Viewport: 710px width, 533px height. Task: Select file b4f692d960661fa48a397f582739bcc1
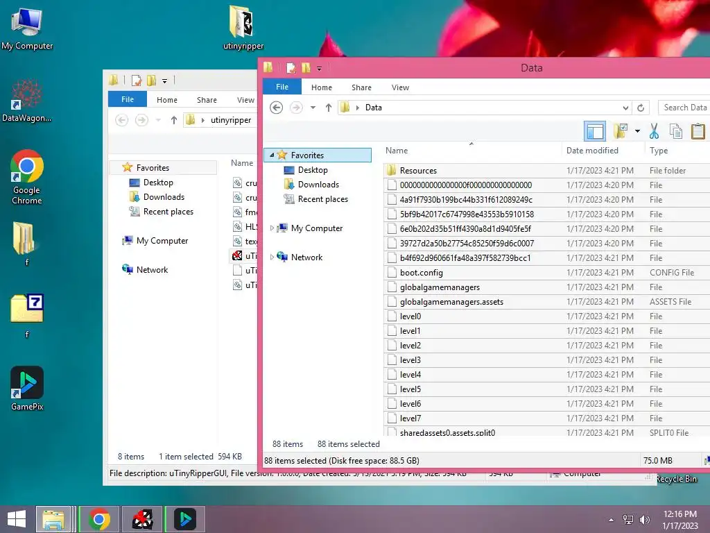(546, 258)
